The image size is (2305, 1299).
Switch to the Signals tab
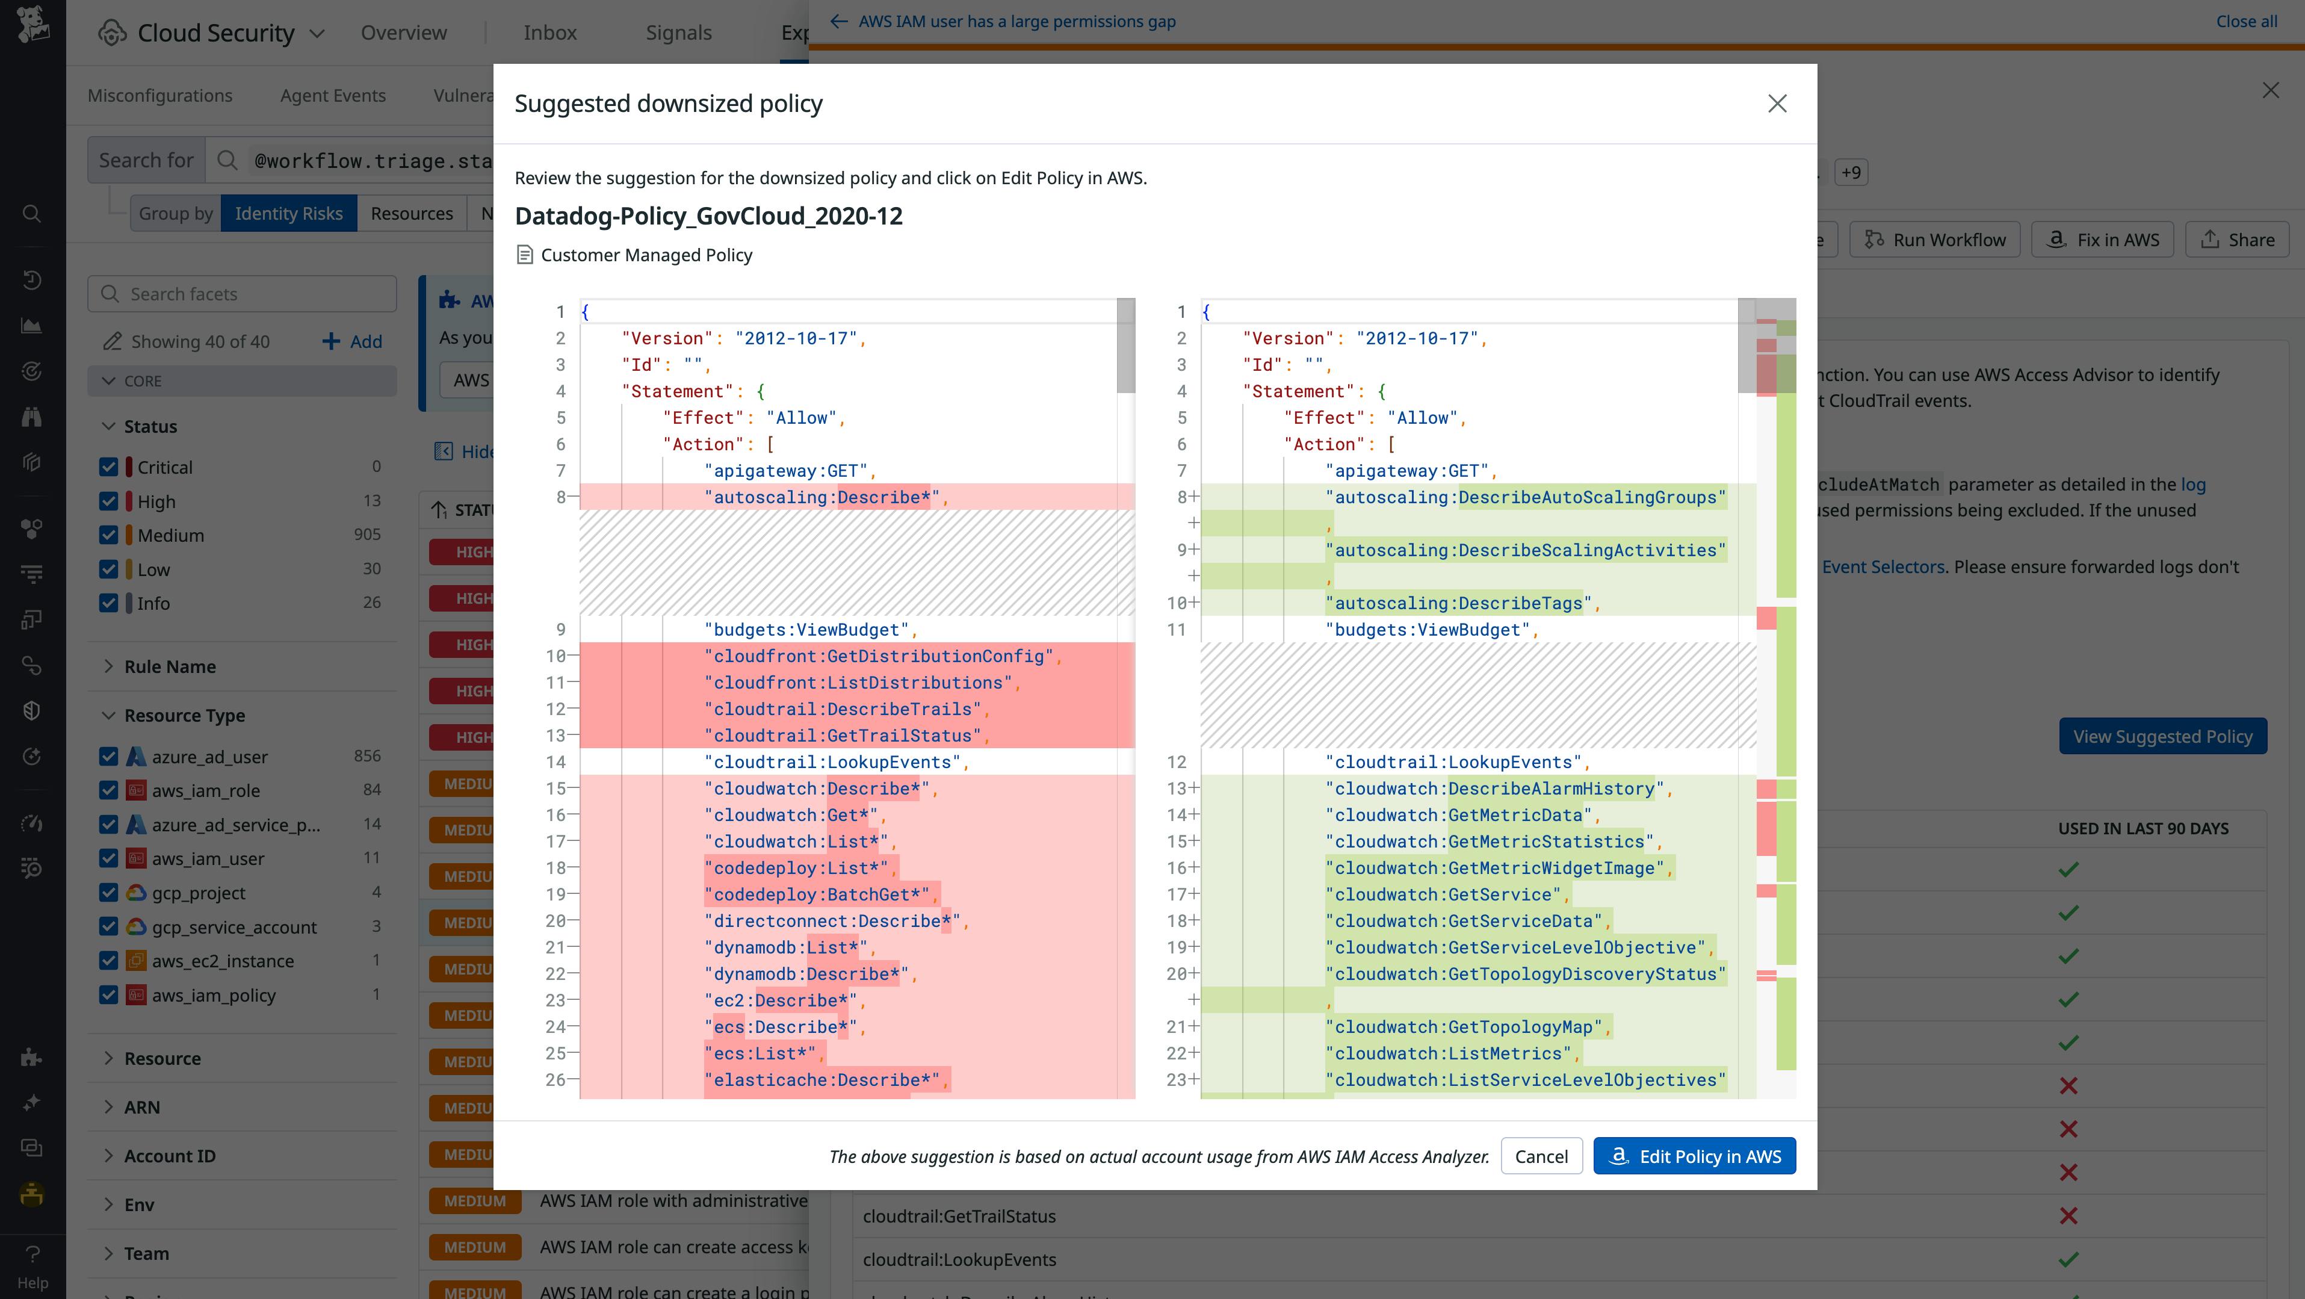click(678, 33)
